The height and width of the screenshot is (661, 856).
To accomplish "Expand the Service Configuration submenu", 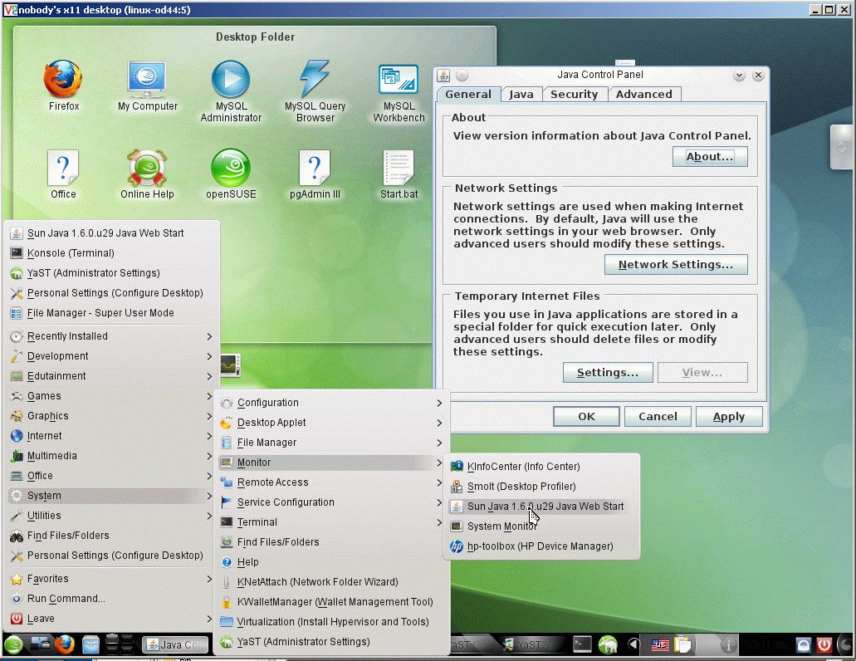I will coord(331,502).
